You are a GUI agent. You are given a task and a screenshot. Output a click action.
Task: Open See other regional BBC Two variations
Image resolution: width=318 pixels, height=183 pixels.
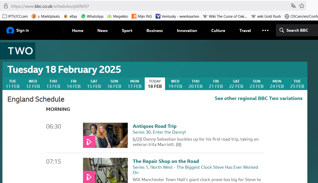(258, 98)
